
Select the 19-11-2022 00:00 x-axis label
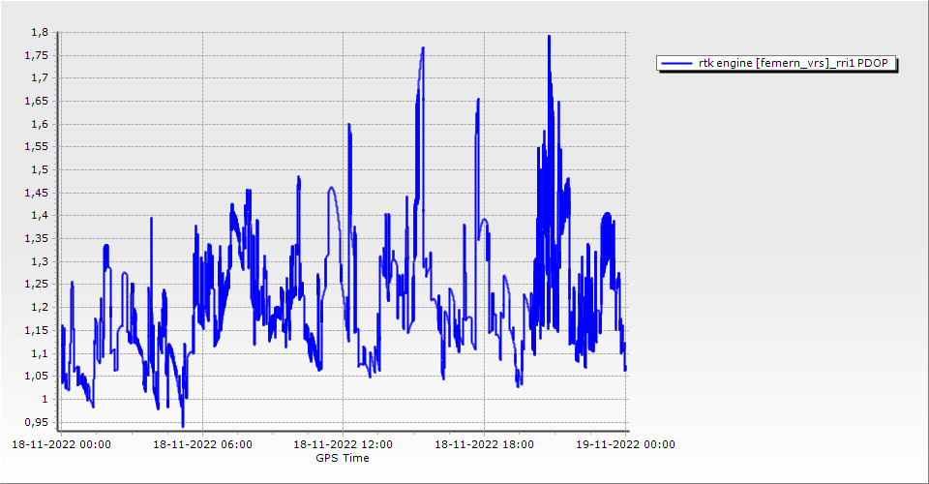click(x=625, y=445)
